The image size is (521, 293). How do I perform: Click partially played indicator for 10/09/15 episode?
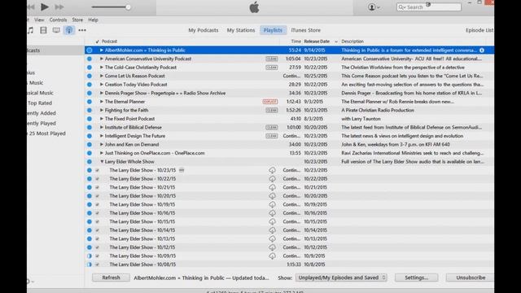(x=90, y=256)
